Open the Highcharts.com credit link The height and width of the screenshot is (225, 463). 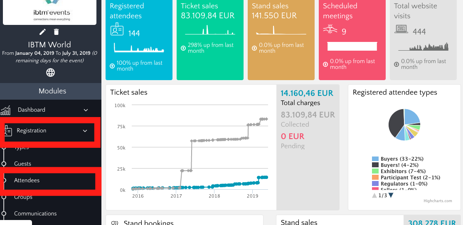pyautogui.click(x=438, y=201)
